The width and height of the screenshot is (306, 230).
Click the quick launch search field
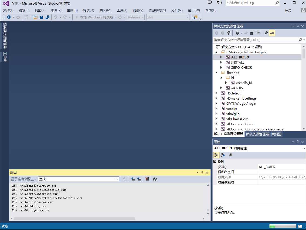point(251,3)
